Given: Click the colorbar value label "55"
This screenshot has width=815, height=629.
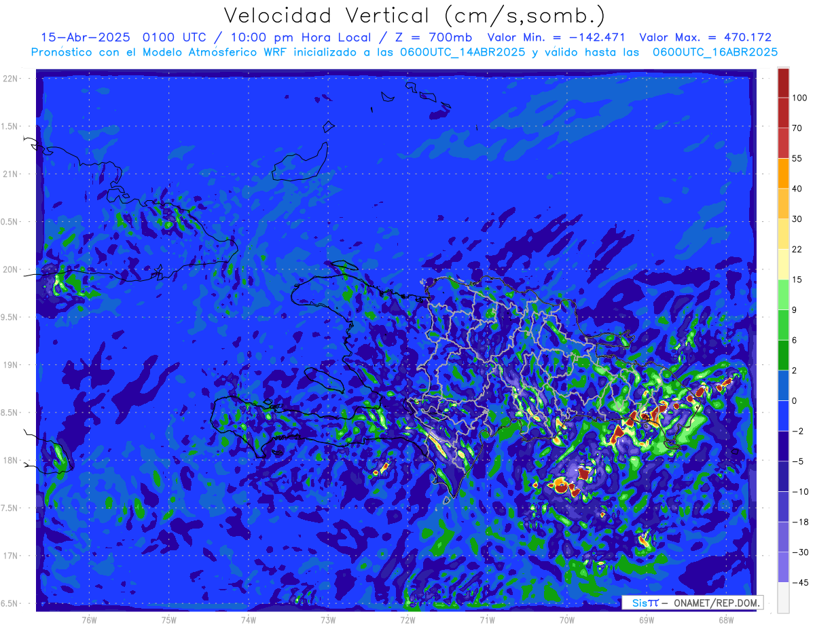Looking at the screenshot, I should pos(798,158).
